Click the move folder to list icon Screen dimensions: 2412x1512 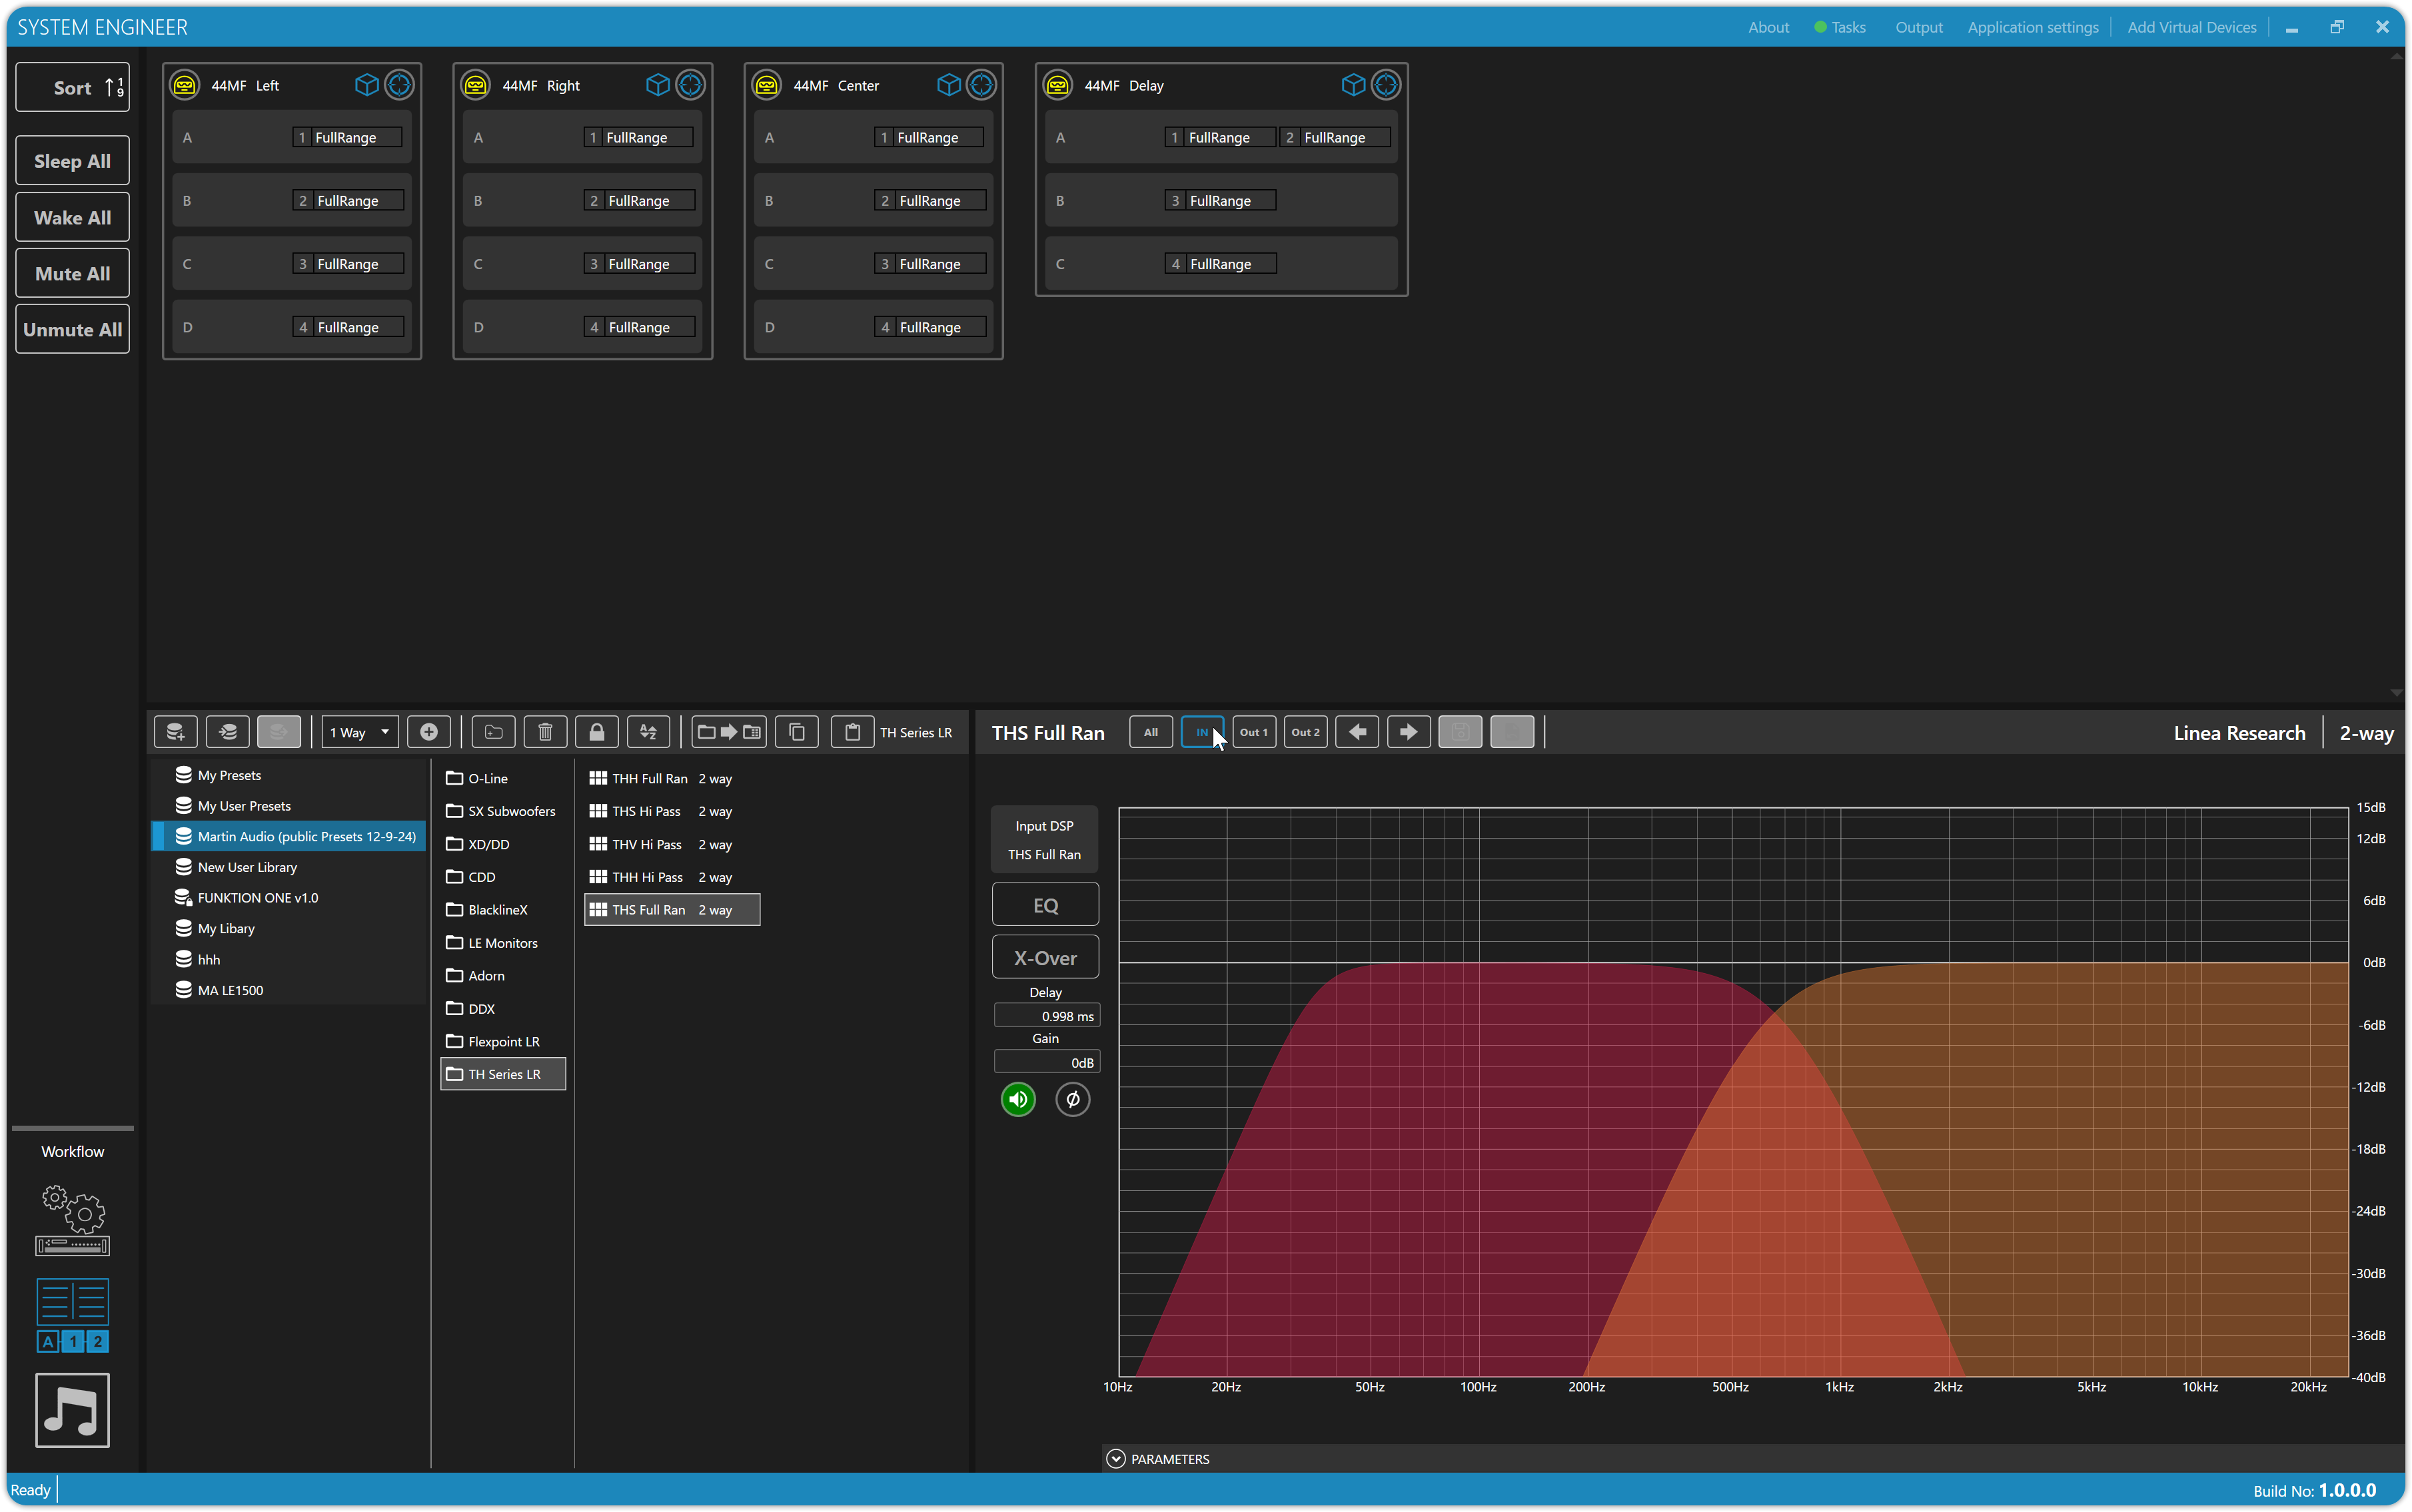[729, 732]
